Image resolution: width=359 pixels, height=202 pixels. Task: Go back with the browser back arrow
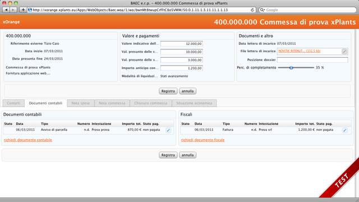6,10
